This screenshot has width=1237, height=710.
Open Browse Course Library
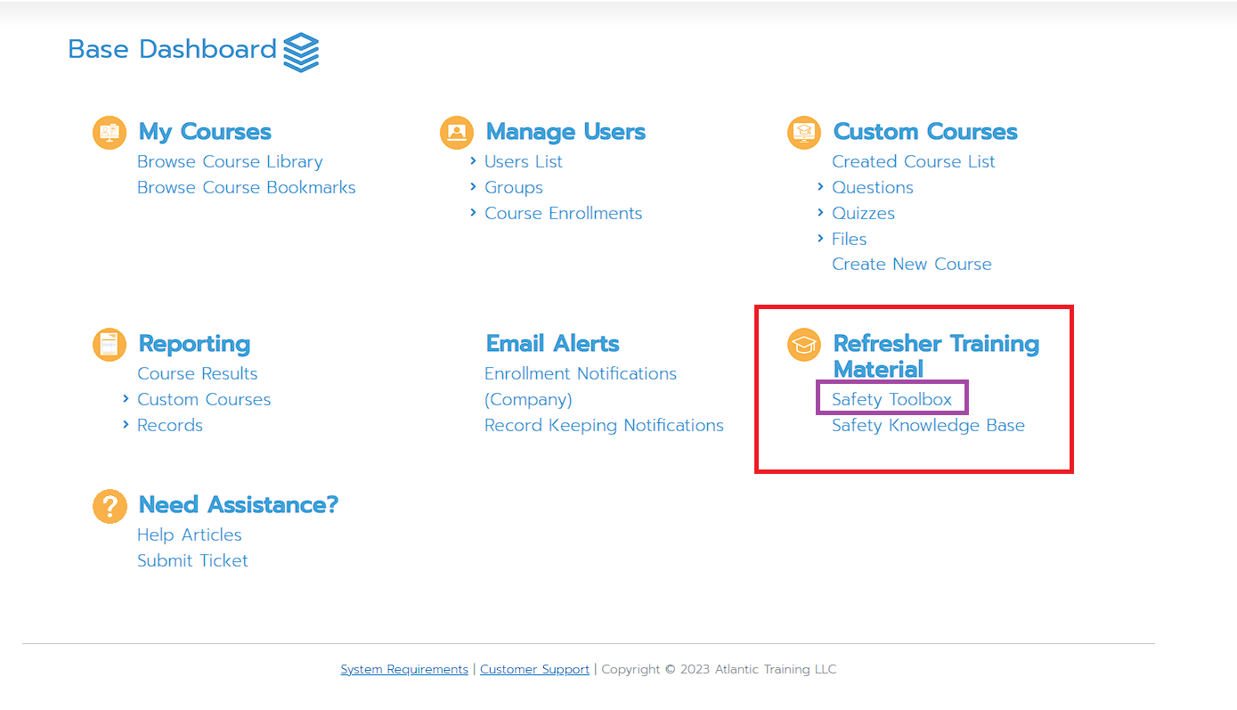point(230,161)
